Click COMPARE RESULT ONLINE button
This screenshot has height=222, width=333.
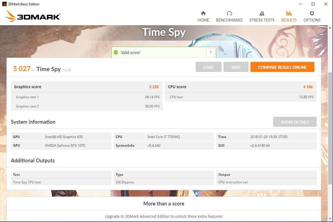(x=282, y=67)
